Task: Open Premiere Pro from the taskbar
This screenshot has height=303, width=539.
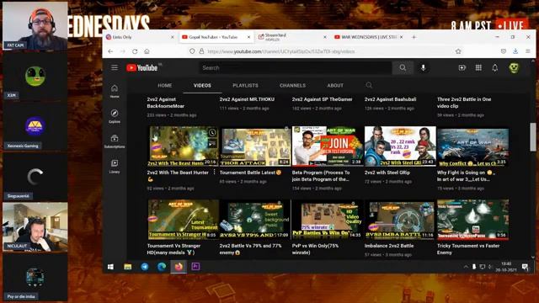Action: click(195, 267)
